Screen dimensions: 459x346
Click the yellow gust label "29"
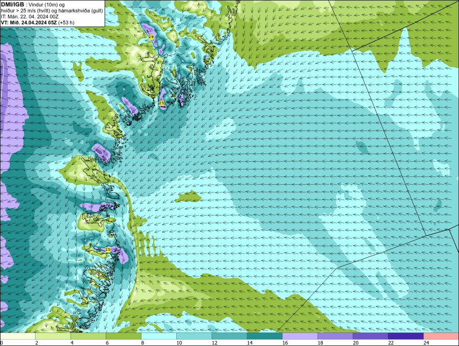pos(151,37)
